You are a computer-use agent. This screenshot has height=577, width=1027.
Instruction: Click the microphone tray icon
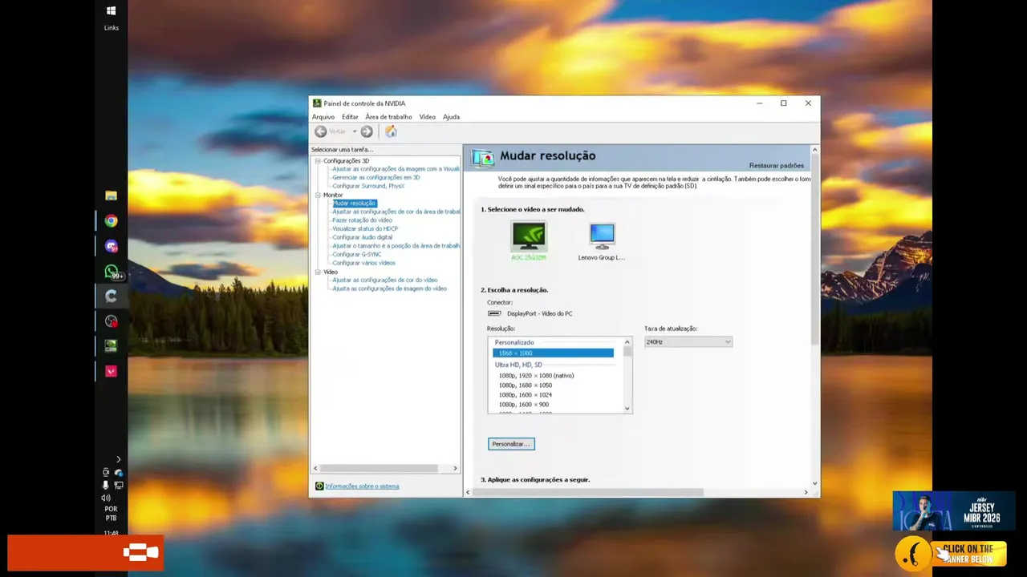[x=105, y=486]
